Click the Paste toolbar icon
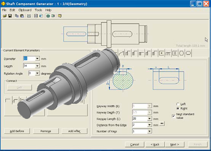 point(22,16)
